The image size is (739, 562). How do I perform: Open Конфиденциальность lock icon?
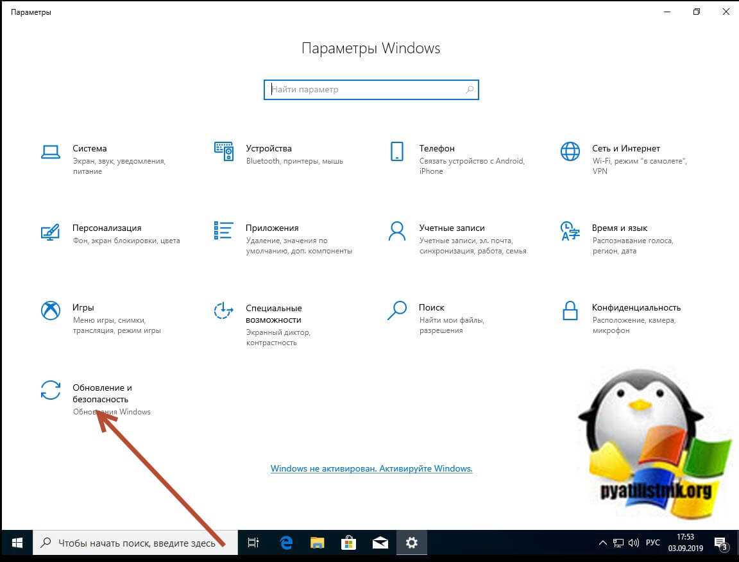click(570, 311)
